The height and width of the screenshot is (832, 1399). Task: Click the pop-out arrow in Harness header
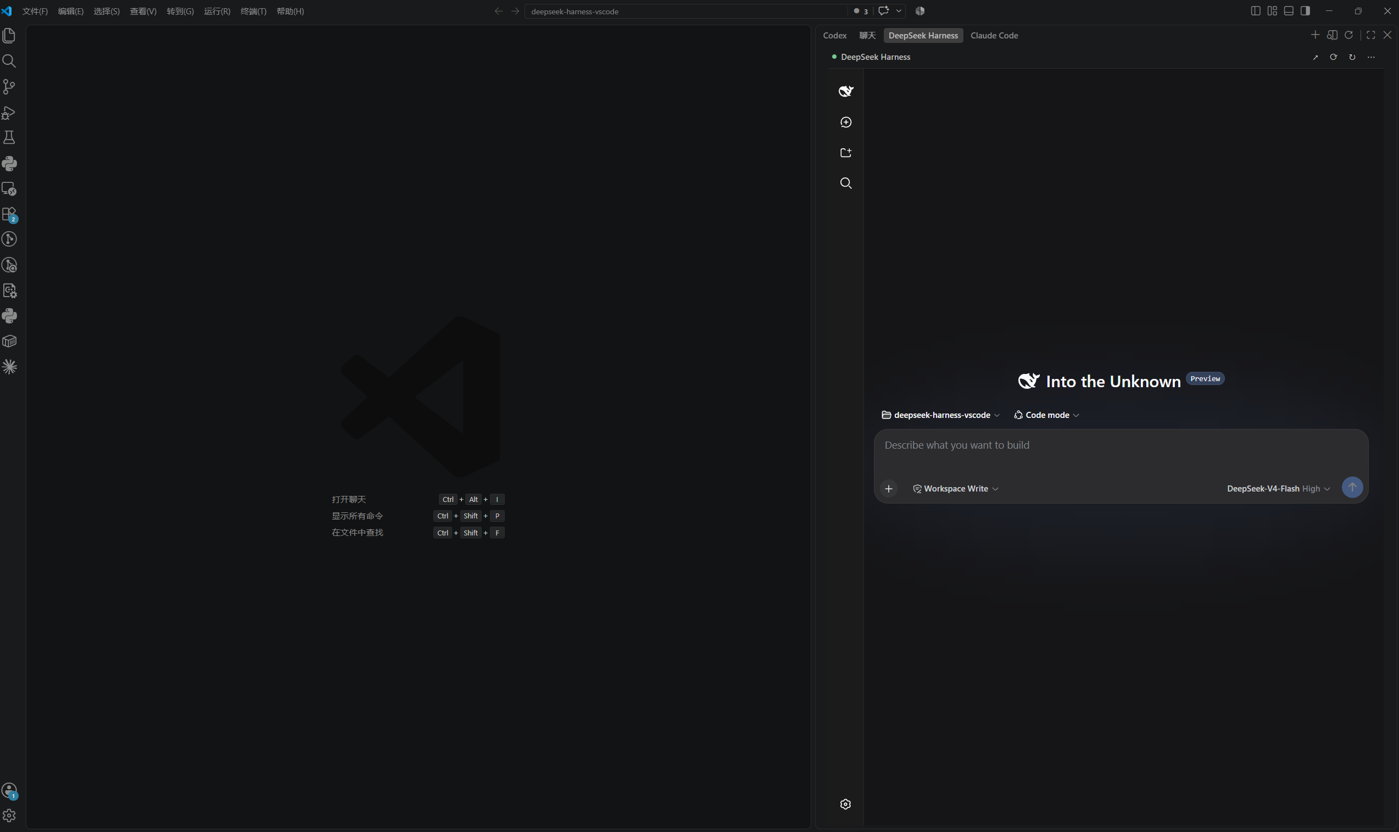tap(1316, 57)
